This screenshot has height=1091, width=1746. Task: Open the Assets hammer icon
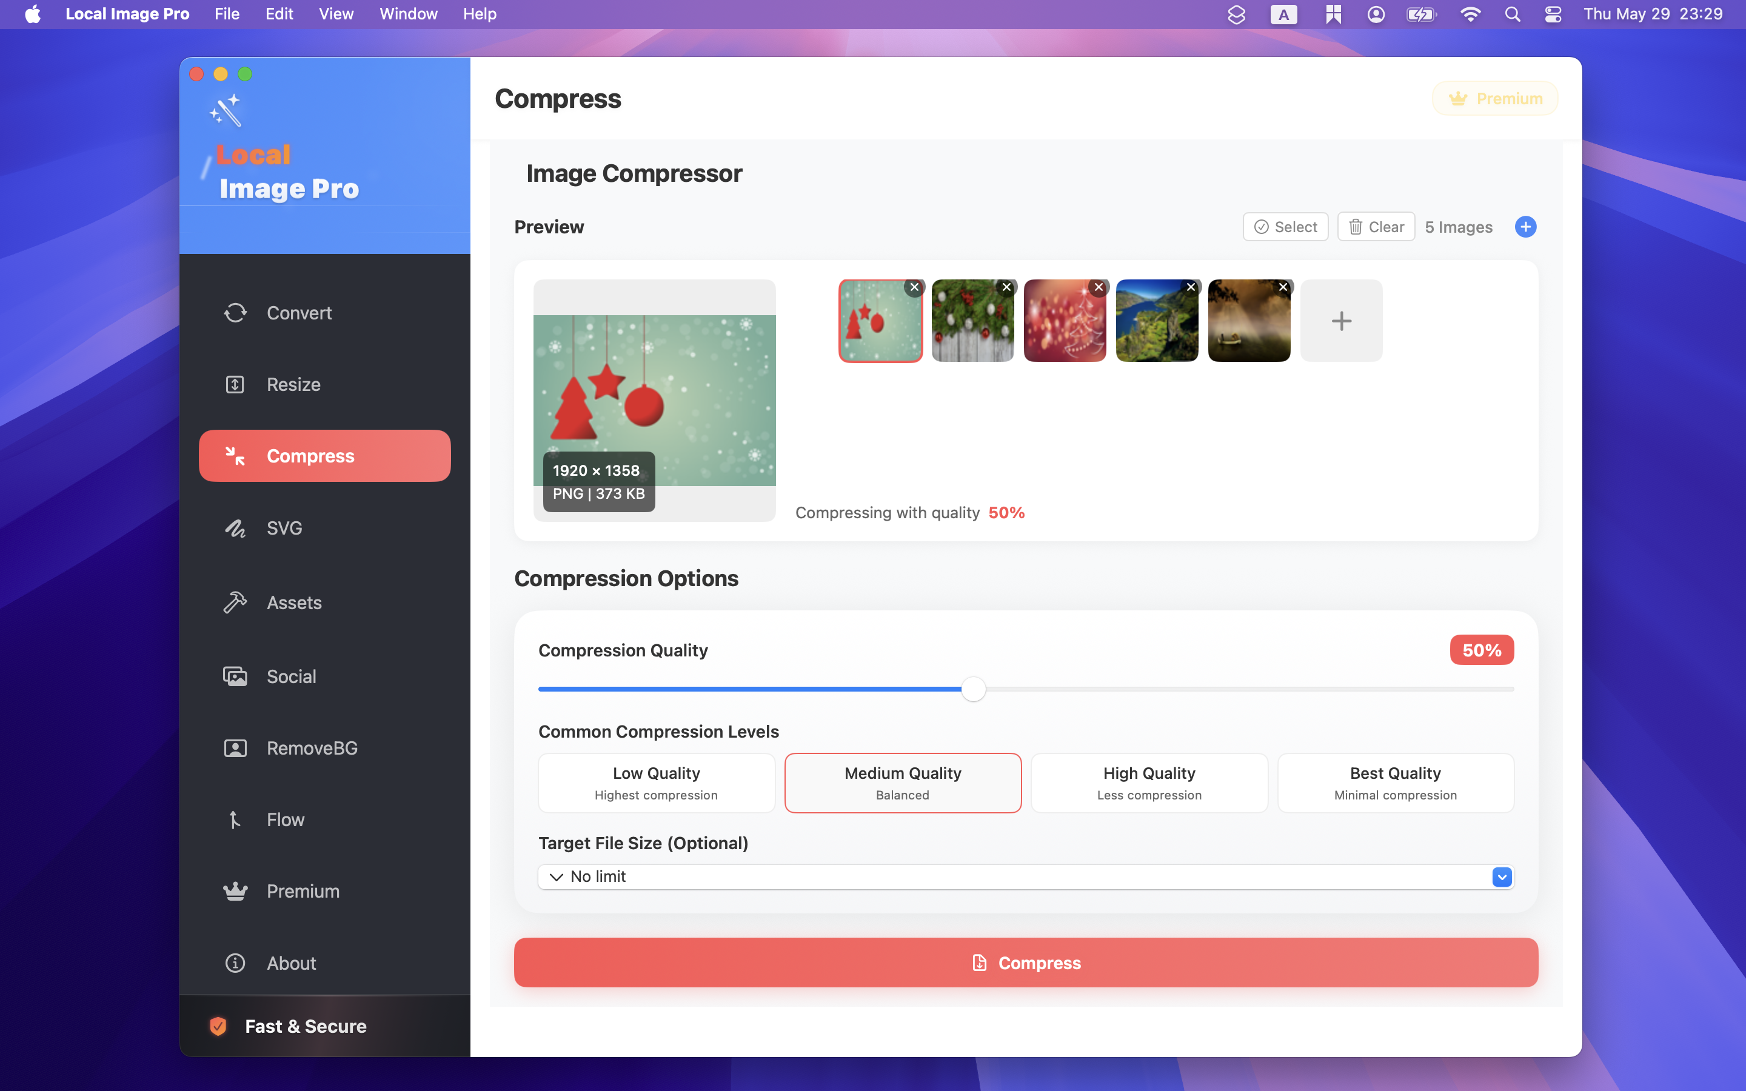coord(235,602)
